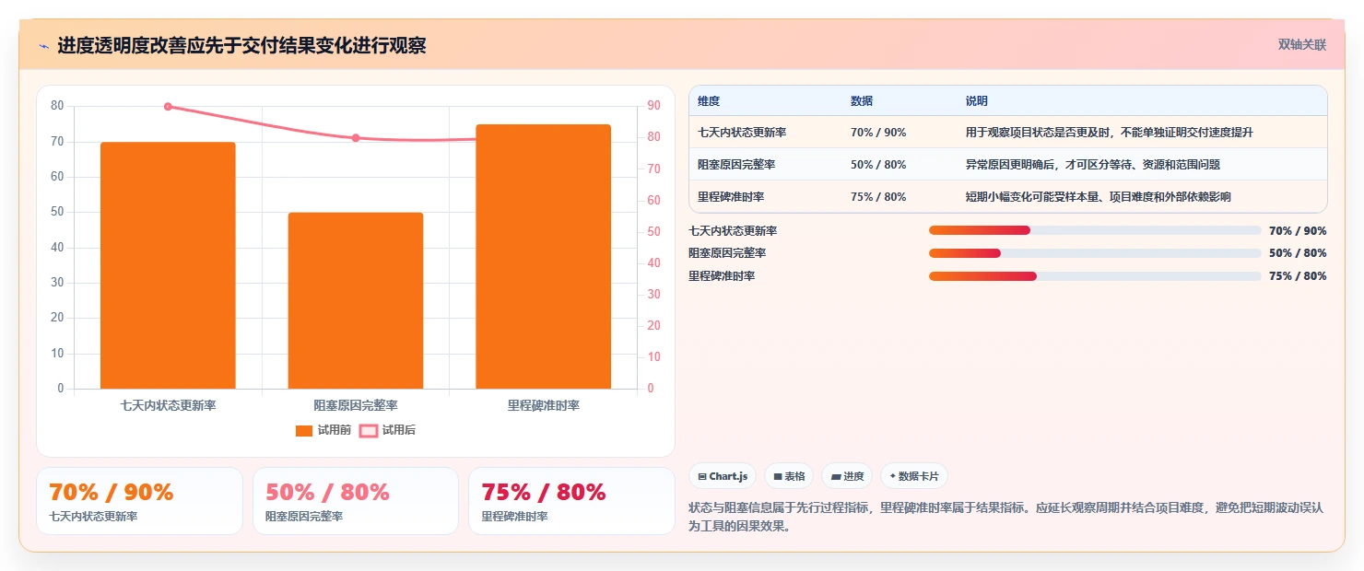
Task: Click table cell 70% / 90%
Action: click(x=878, y=133)
